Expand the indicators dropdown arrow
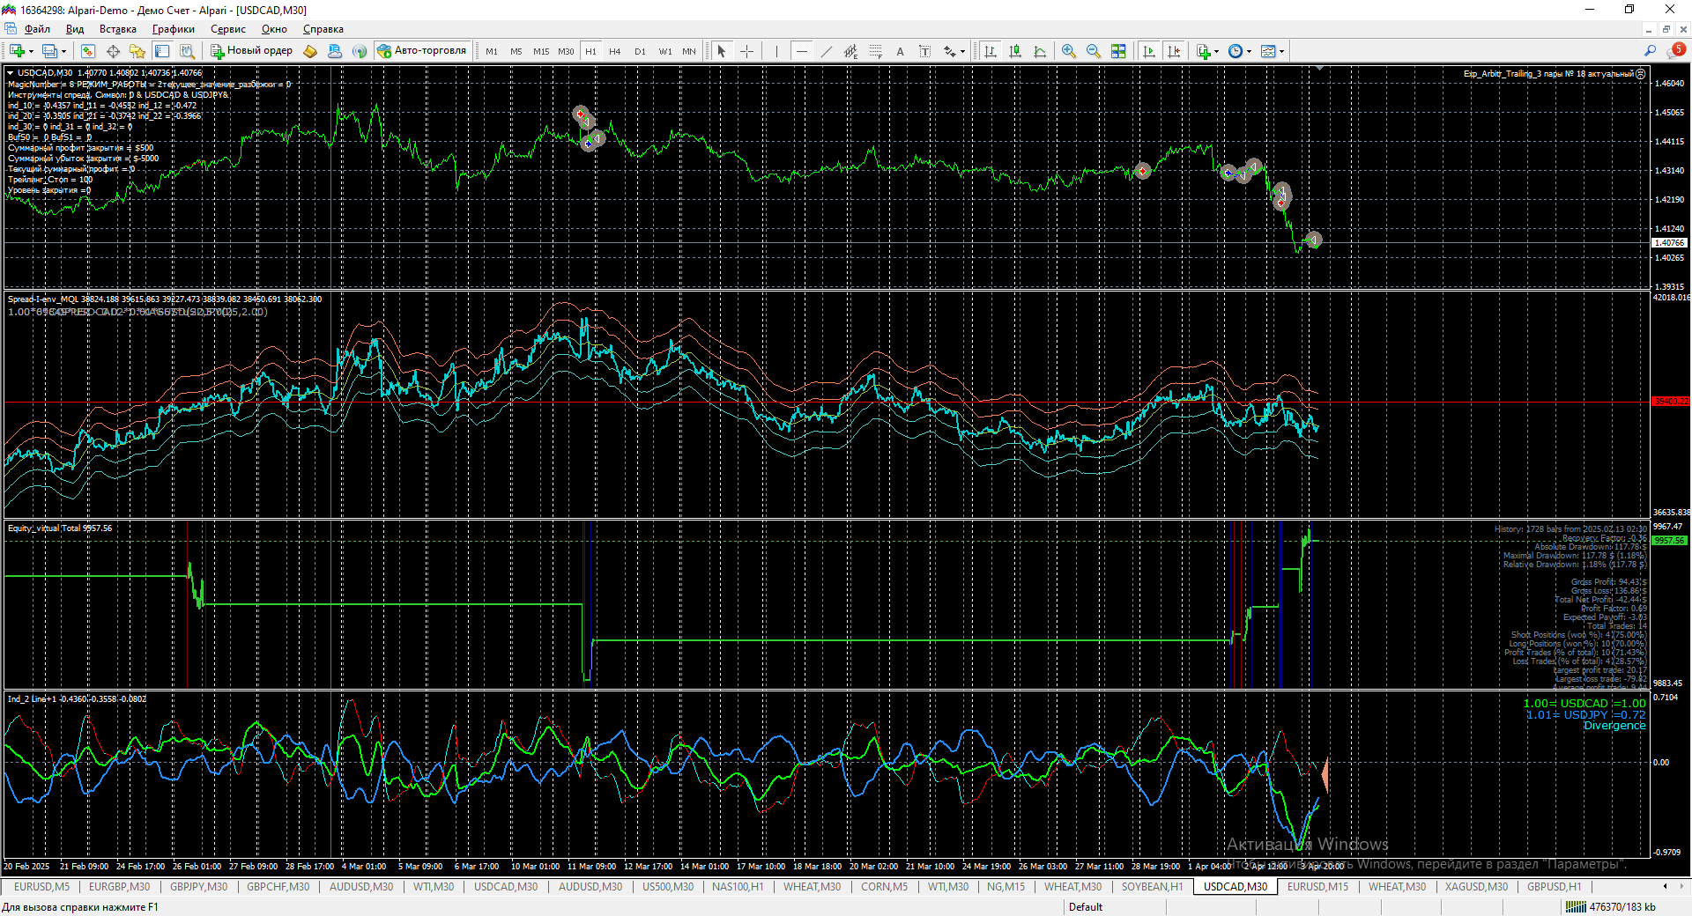The image size is (1692, 916). click(x=1217, y=51)
